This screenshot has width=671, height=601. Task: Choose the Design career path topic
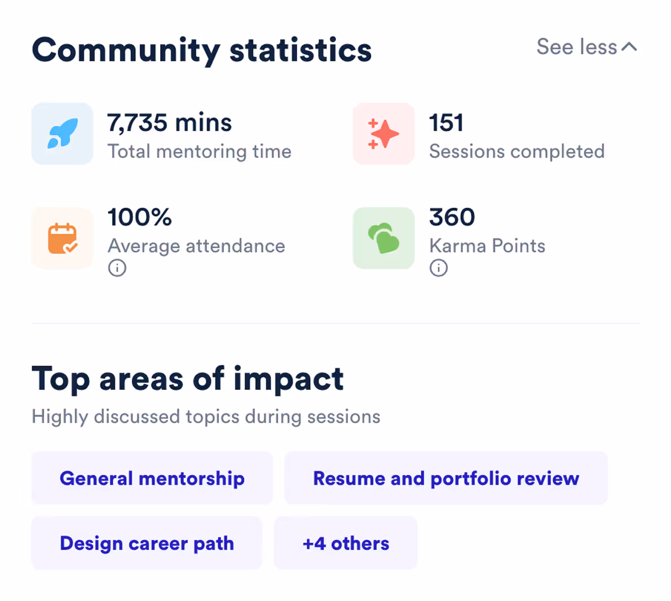point(147,543)
